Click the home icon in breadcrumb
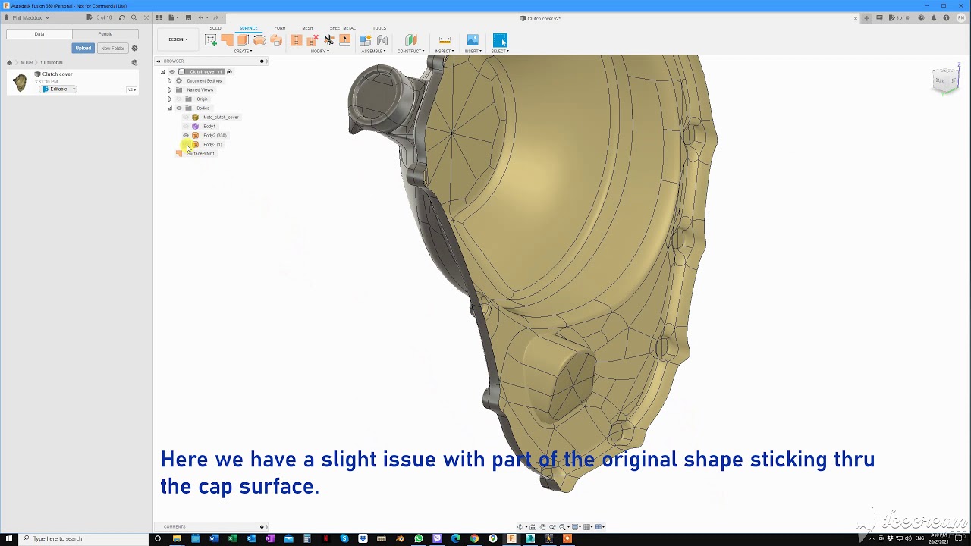 pyautogui.click(x=9, y=62)
